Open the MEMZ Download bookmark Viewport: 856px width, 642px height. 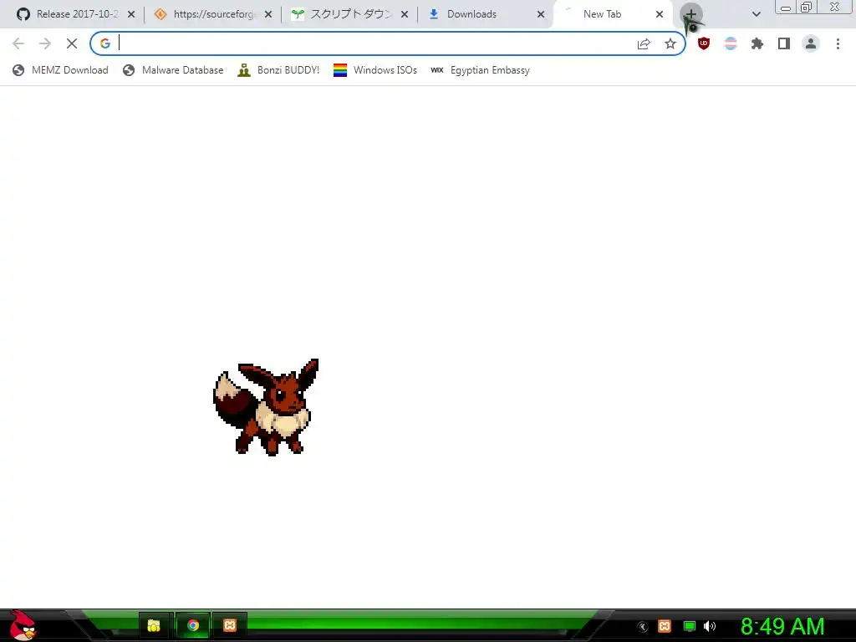tap(60, 70)
